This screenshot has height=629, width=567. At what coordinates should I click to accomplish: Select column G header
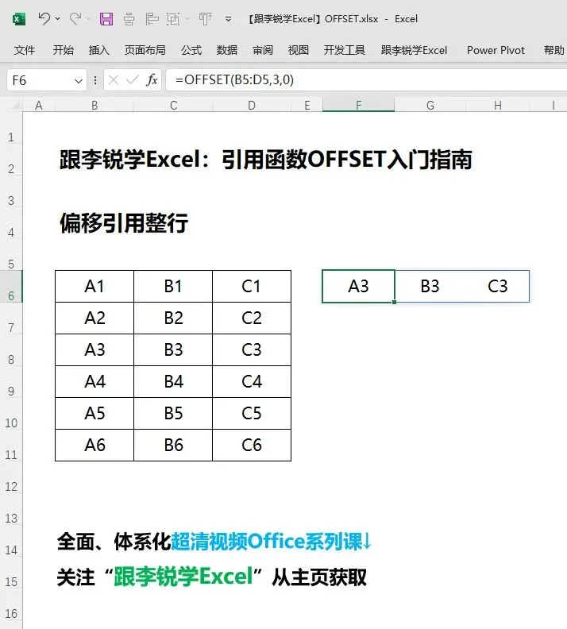point(430,106)
